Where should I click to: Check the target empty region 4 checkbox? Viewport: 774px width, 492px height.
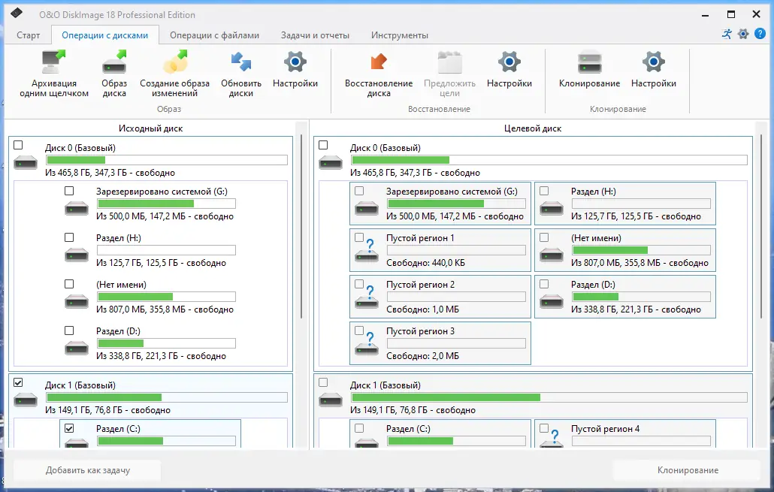tap(544, 428)
